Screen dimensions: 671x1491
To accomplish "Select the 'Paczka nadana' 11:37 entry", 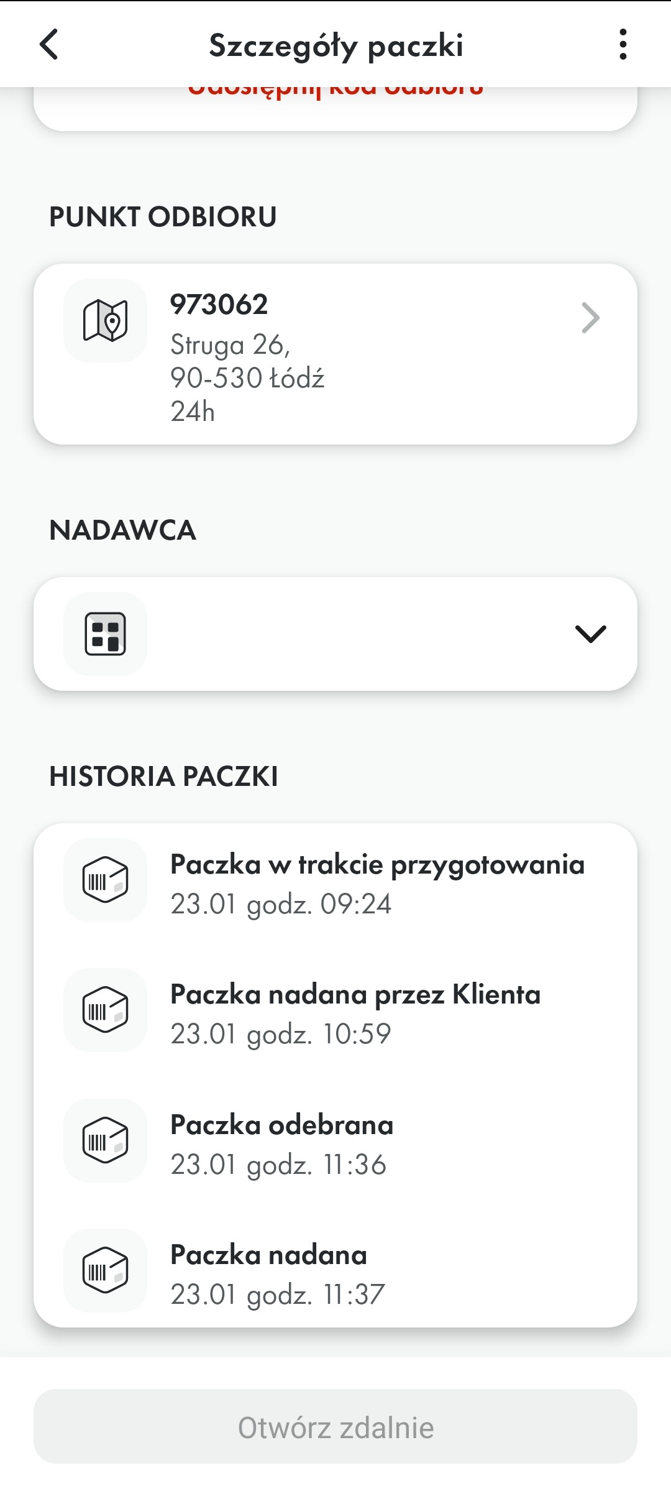I will coord(335,1274).
